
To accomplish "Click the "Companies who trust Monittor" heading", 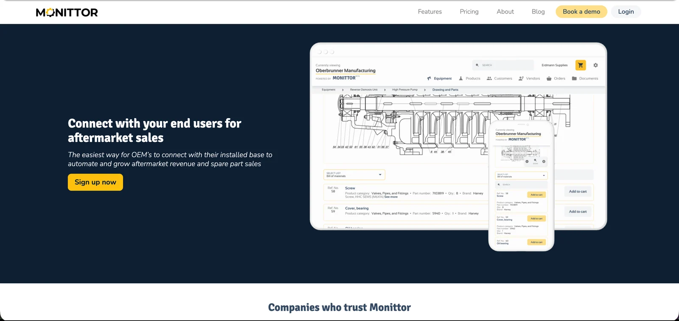I will [x=339, y=307].
